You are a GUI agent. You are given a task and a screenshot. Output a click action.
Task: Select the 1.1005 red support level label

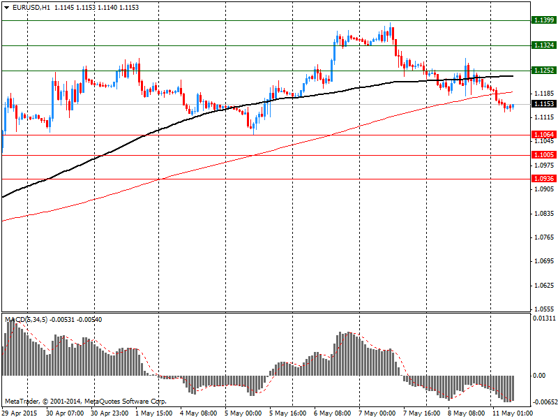point(544,154)
